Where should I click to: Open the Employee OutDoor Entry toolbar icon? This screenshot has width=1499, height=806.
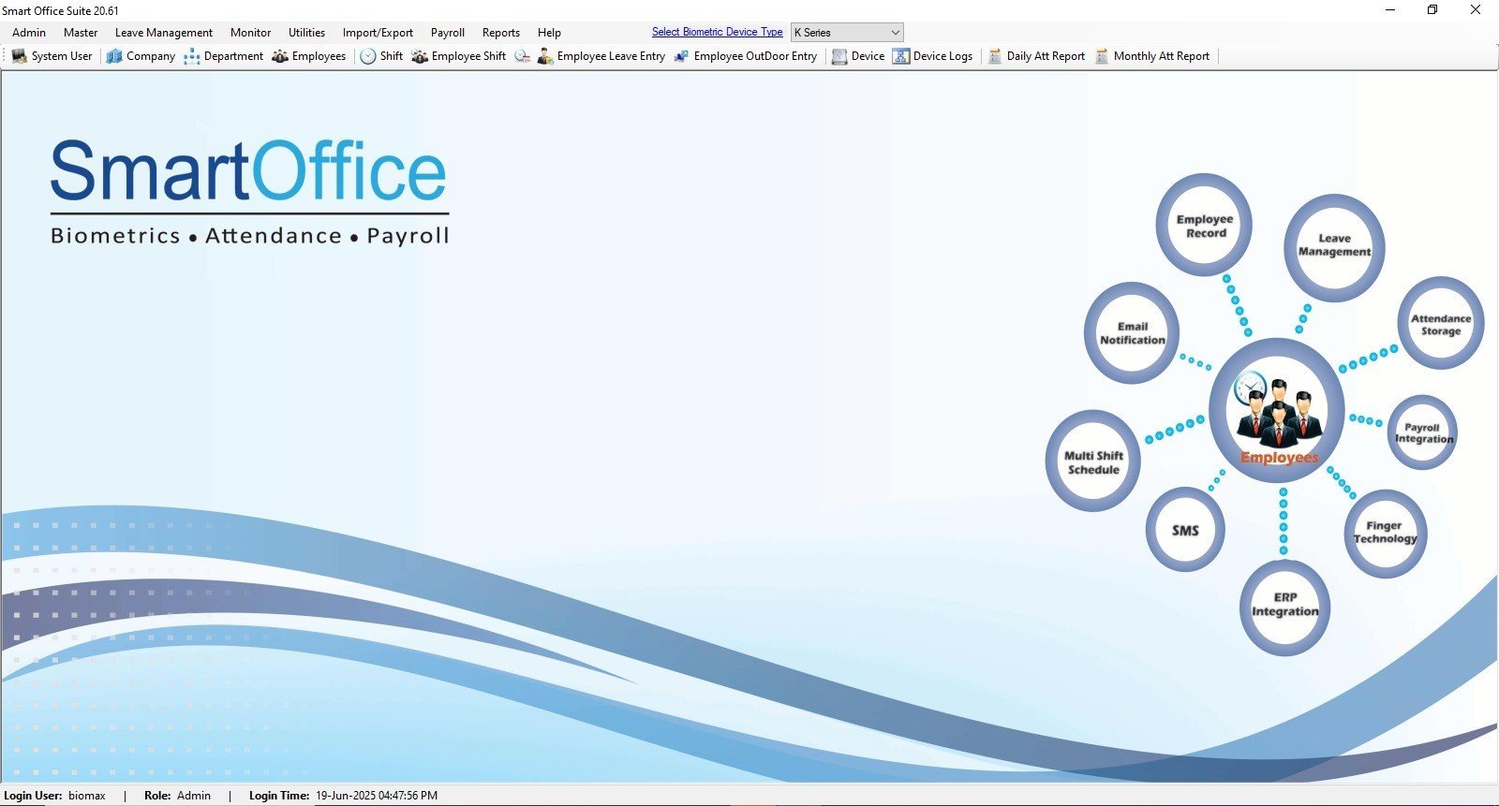click(x=681, y=56)
